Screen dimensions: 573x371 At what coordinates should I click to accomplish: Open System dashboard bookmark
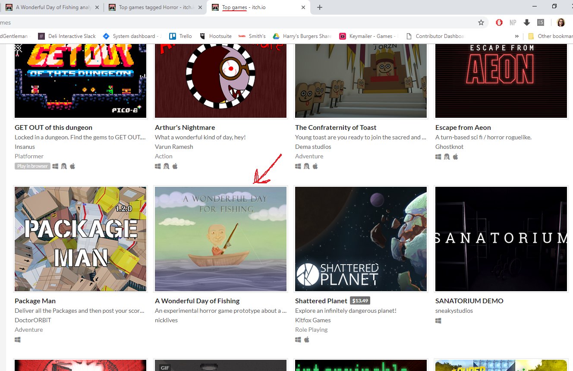(x=132, y=36)
